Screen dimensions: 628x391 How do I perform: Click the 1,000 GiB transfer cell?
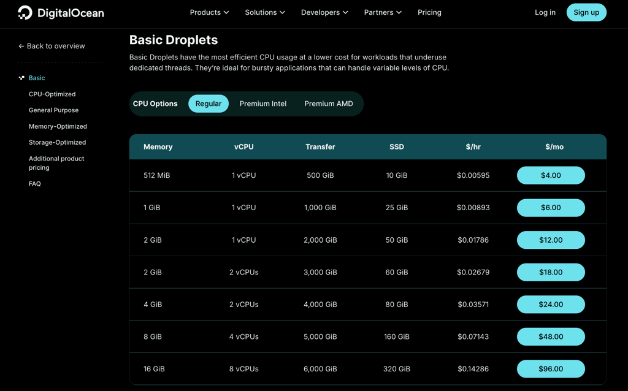coord(320,208)
